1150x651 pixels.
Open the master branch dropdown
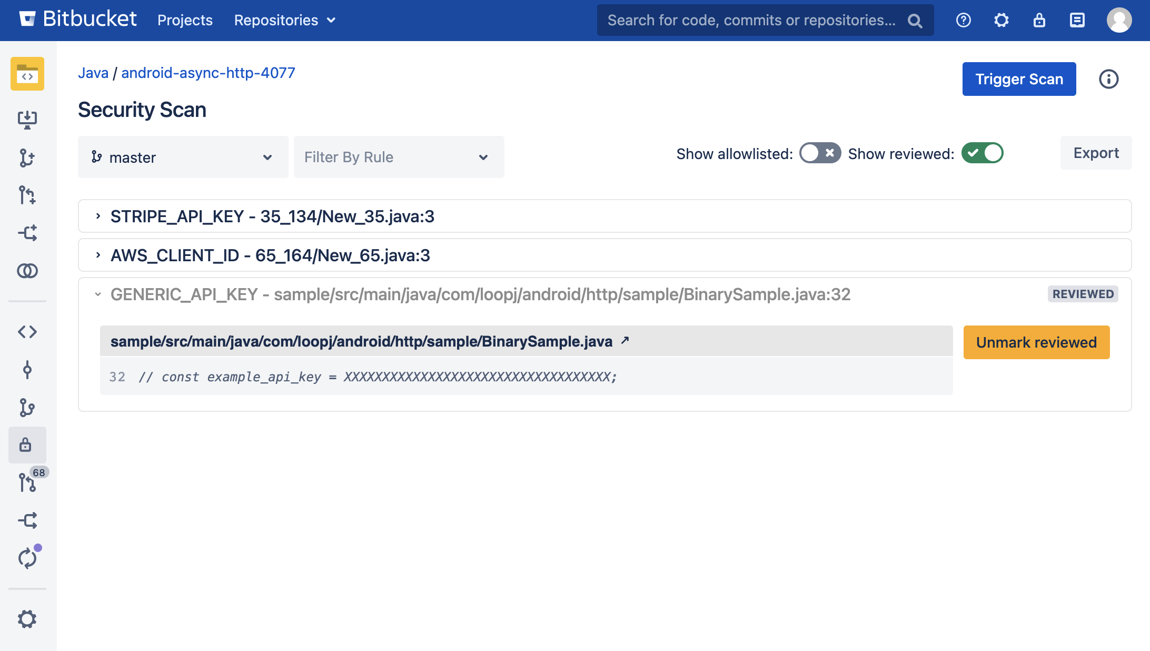coord(183,157)
